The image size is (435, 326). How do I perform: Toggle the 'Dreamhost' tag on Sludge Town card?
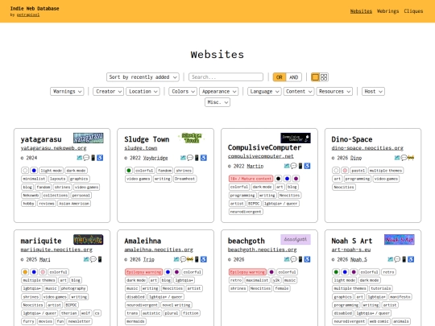[x=184, y=179]
